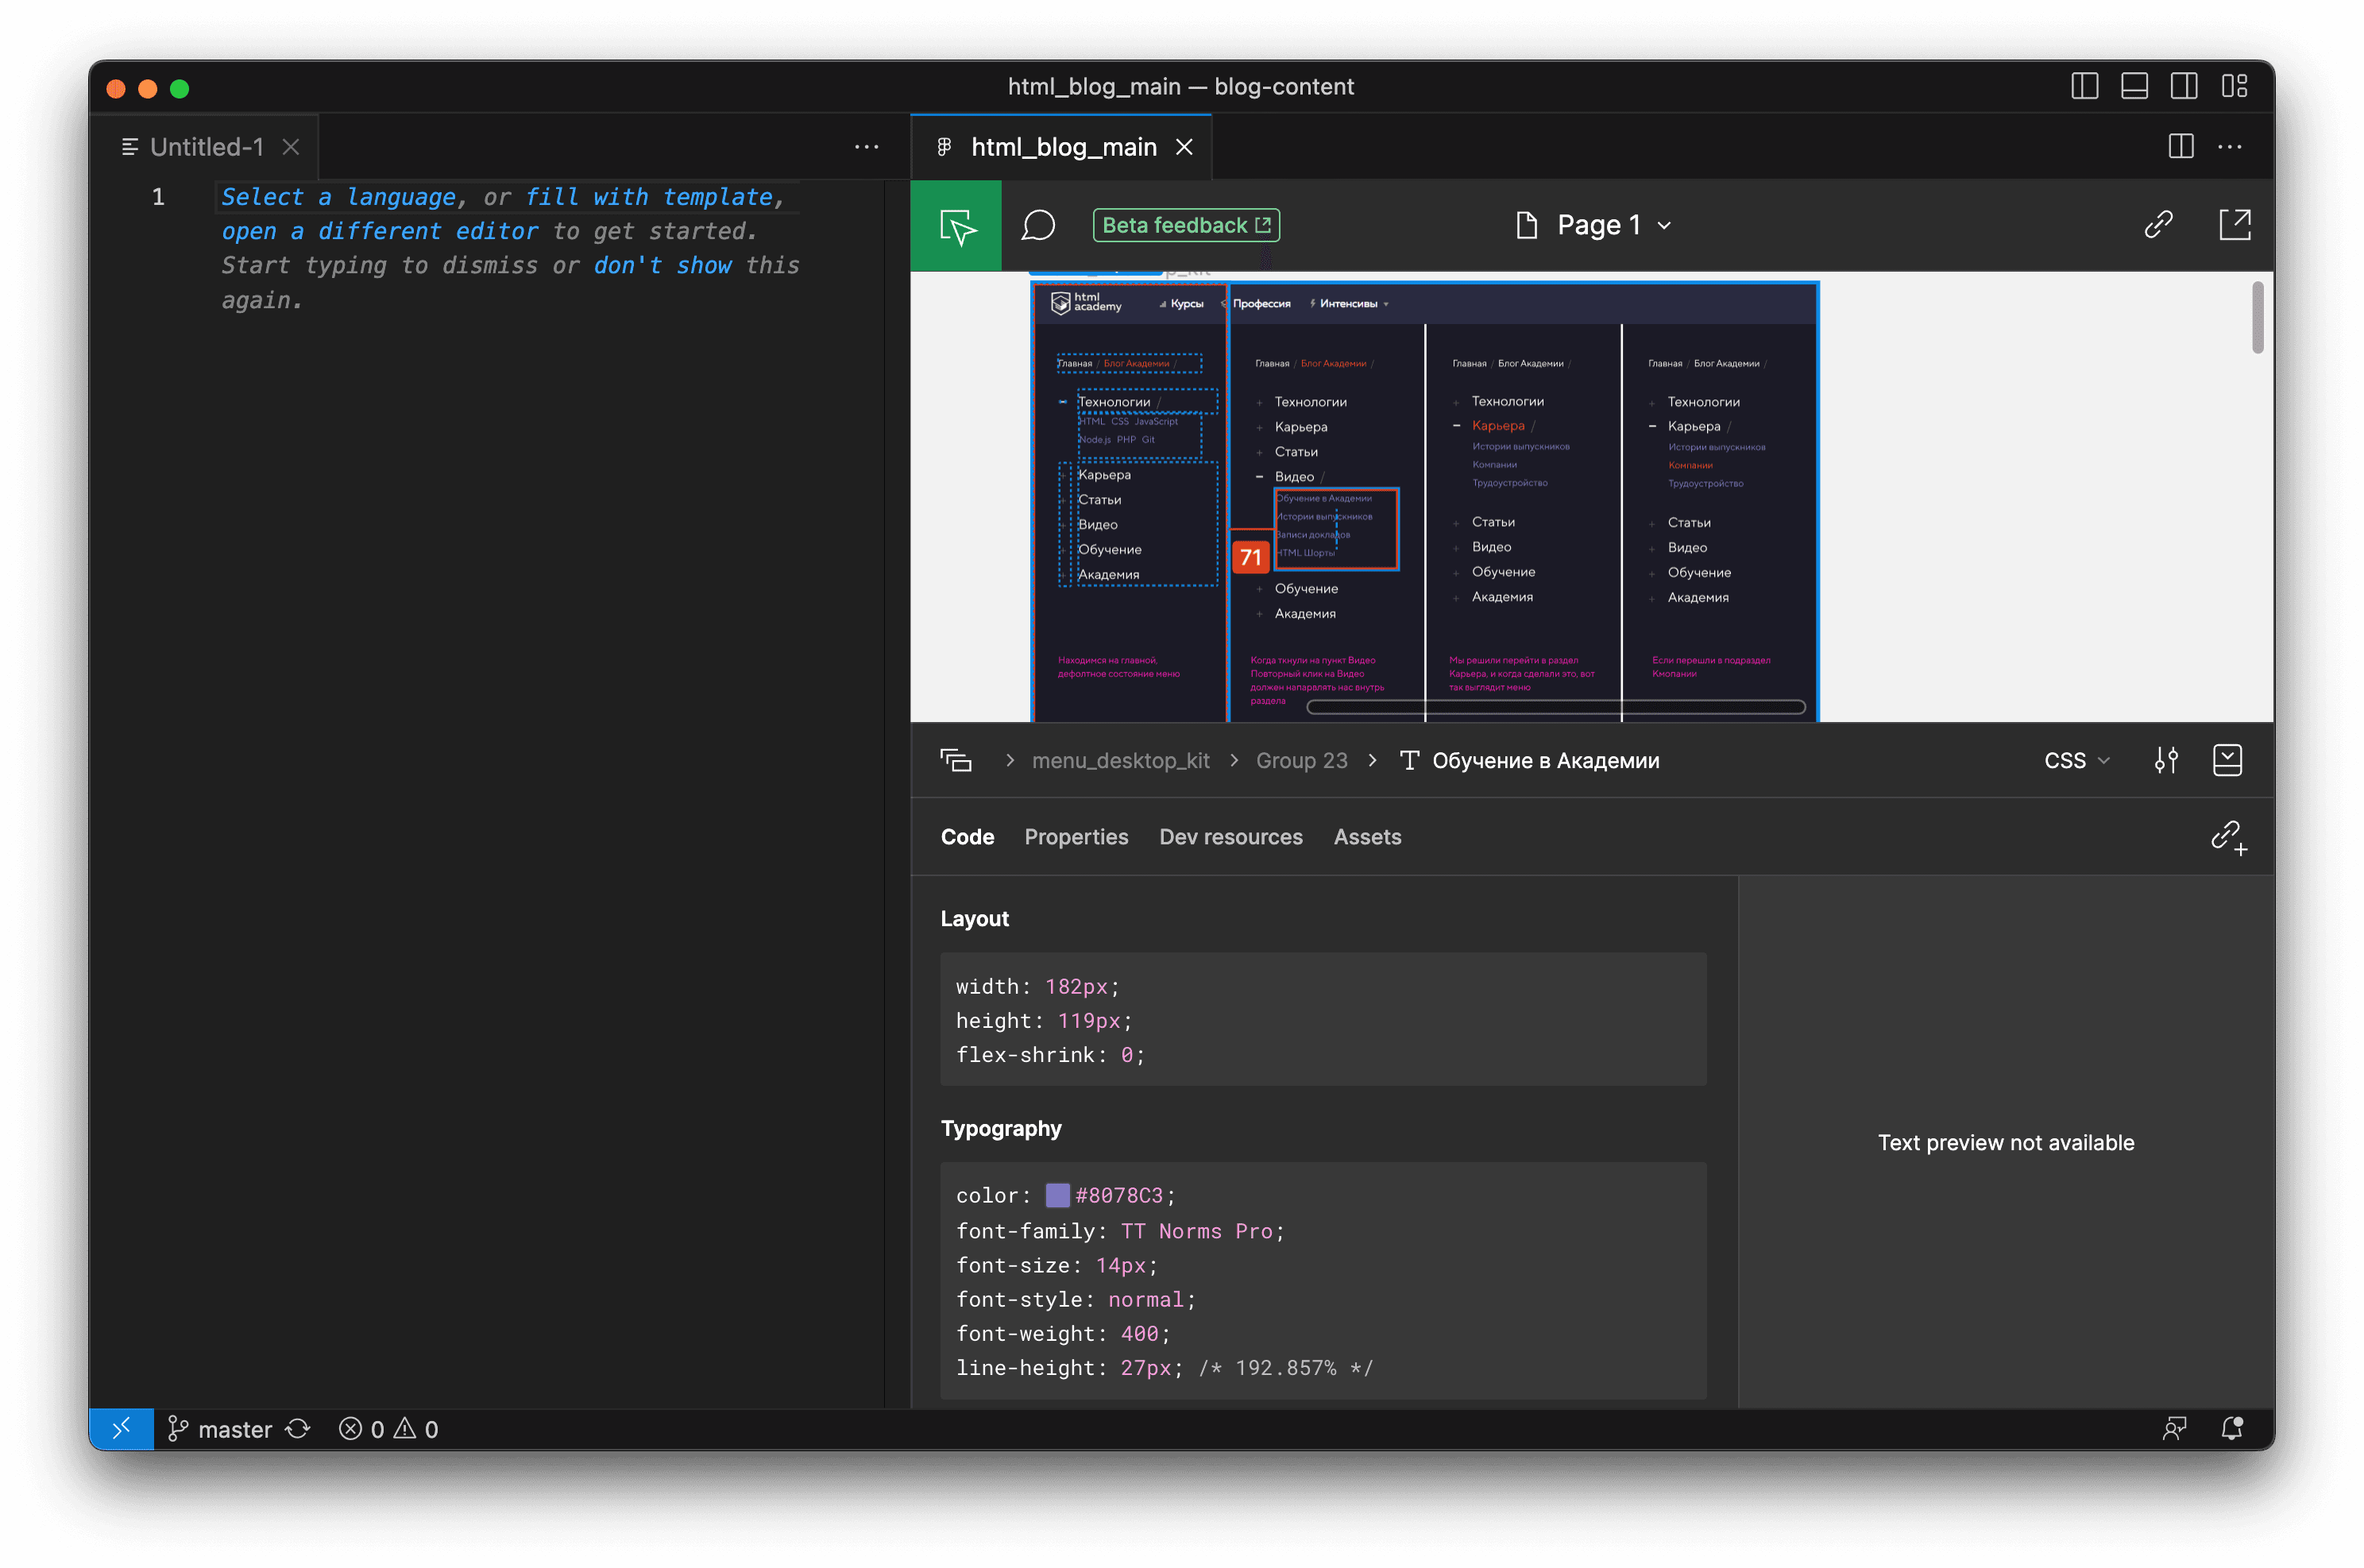Screen dimensions: 2364x1568
Task: Click the master git branch indicator
Action: 220,1429
